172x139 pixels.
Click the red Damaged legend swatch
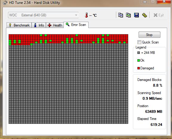coord(139,68)
